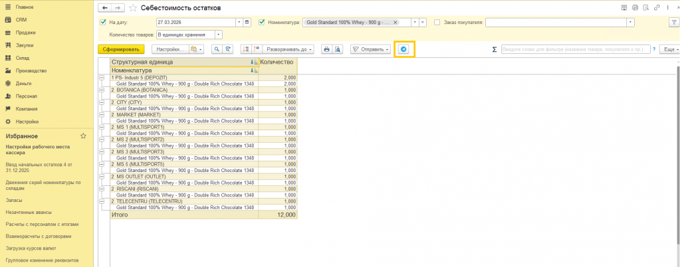This screenshot has width=680, height=267.
Task: Open the filter help question mark
Action: point(654,49)
